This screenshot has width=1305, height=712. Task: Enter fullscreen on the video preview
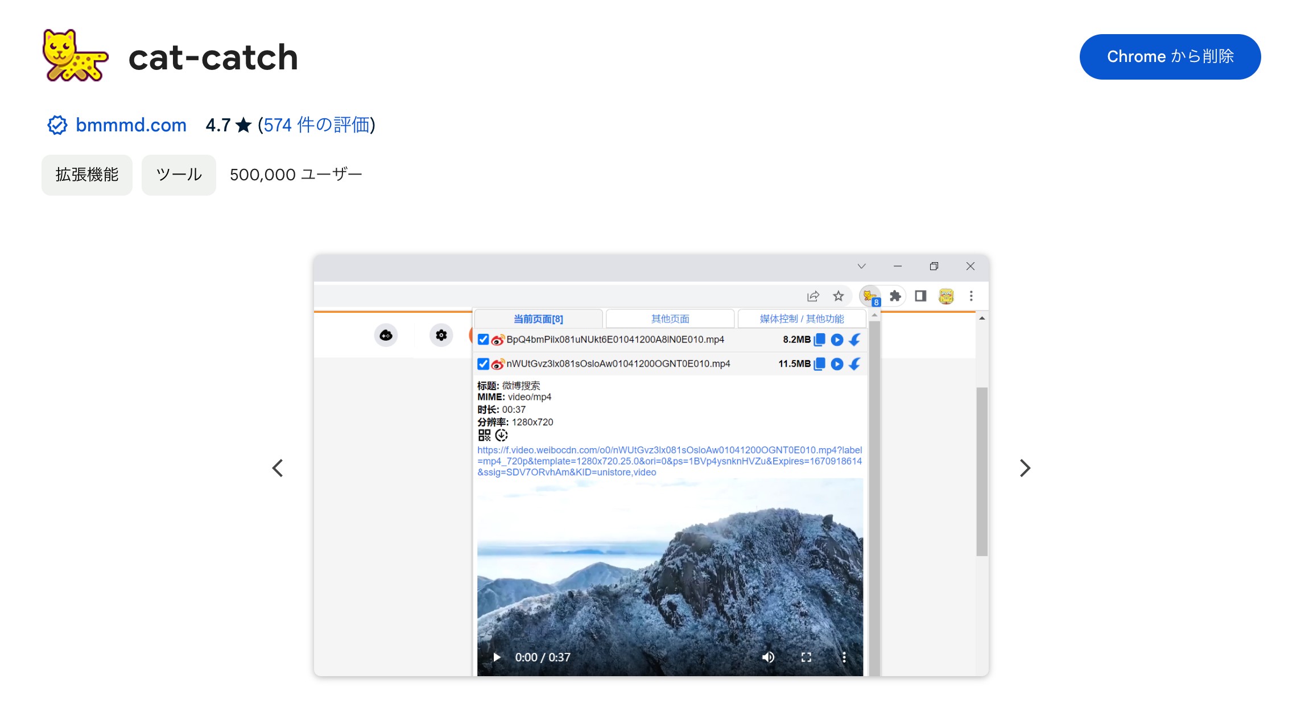[806, 657]
